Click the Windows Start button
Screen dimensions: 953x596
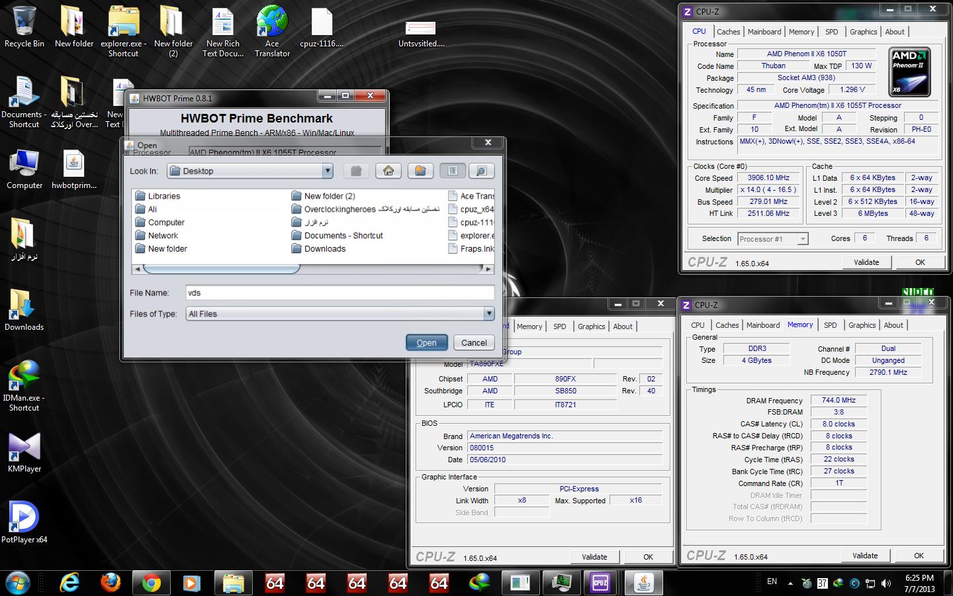(18, 583)
